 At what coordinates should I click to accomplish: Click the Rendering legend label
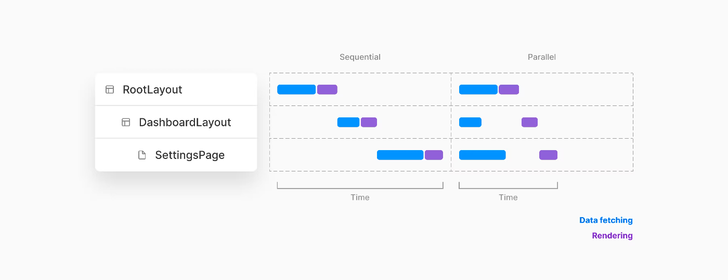tap(612, 235)
